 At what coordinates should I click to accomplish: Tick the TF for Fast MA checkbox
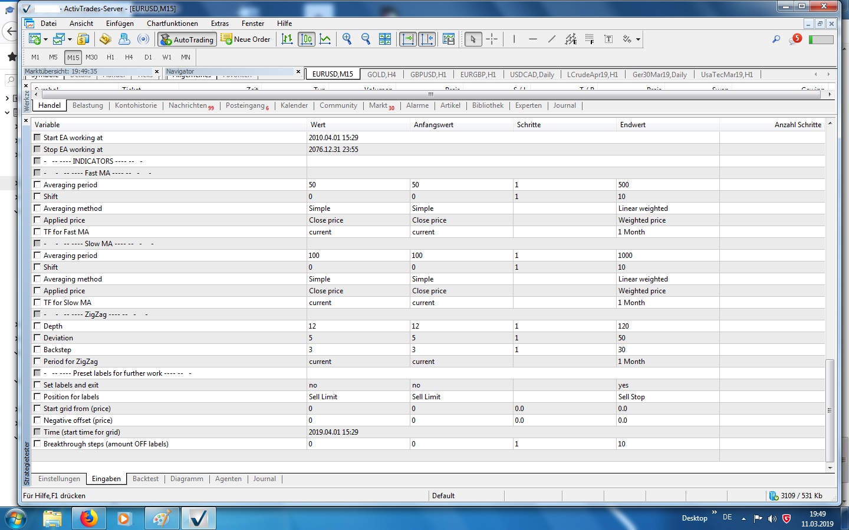(x=38, y=231)
